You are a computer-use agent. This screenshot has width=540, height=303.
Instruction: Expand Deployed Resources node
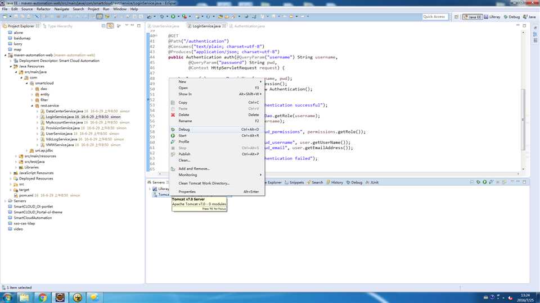coord(11,178)
